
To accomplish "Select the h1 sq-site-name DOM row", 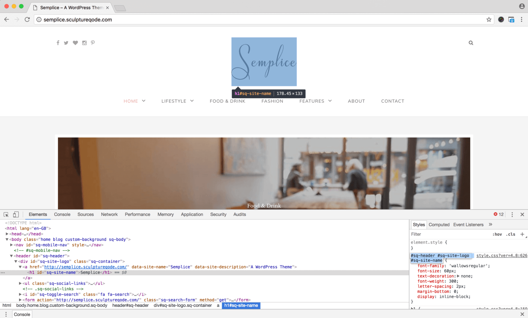I will [204, 273].
